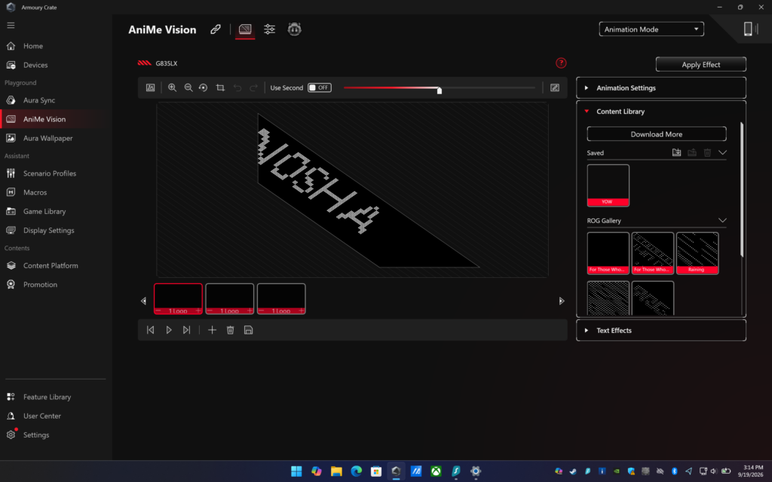Increase loop count on third frame
The height and width of the screenshot is (482, 772).
(x=302, y=311)
